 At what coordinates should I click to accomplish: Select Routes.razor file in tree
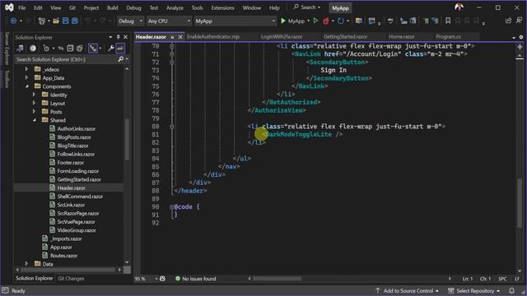[63, 256]
